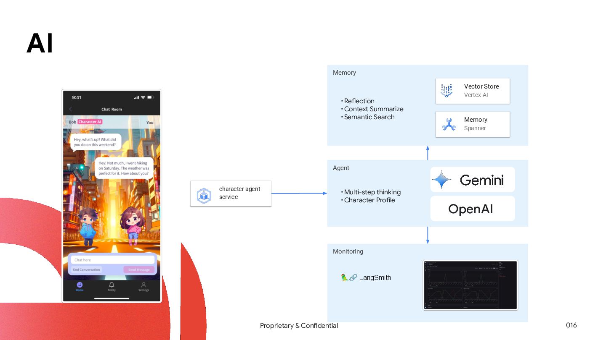Click the Spanner Memory icon

449,124
